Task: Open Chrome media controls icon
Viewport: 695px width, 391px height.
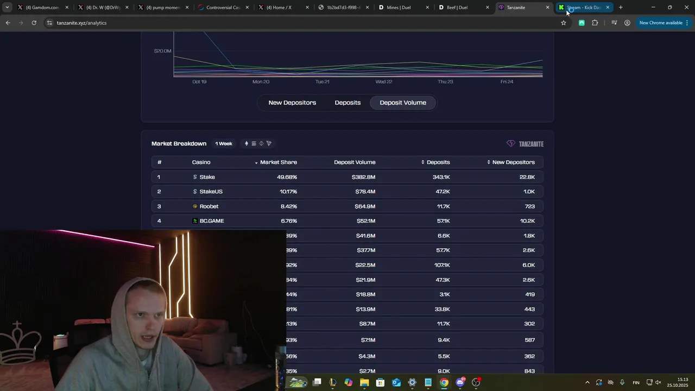Action: tap(614, 23)
